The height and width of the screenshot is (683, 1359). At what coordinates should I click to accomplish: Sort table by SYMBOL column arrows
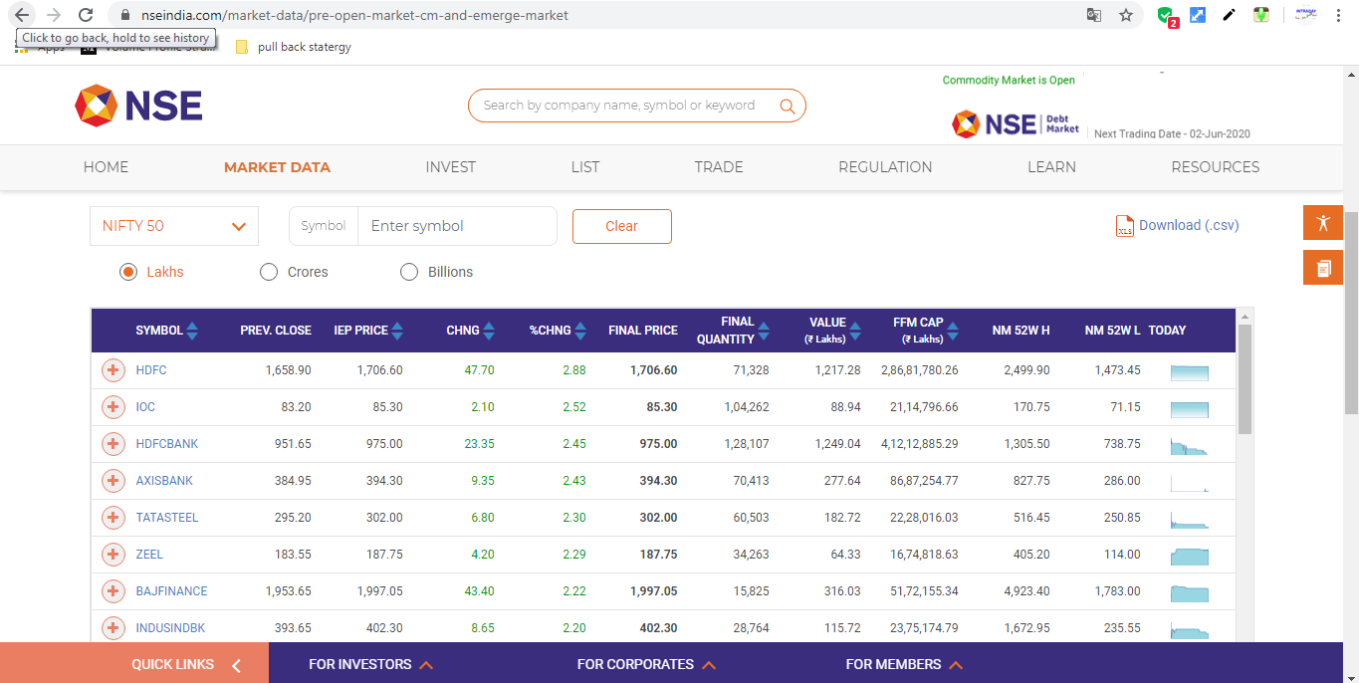(x=192, y=331)
